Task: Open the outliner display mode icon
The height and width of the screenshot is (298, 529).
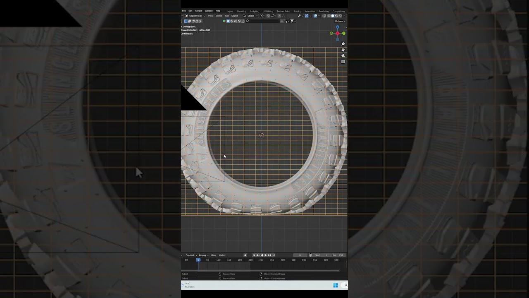Action: [286, 21]
